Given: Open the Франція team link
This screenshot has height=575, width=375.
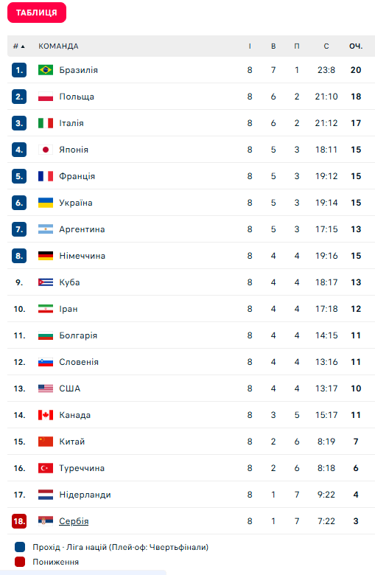Looking at the screenshot, I should 77,176.
